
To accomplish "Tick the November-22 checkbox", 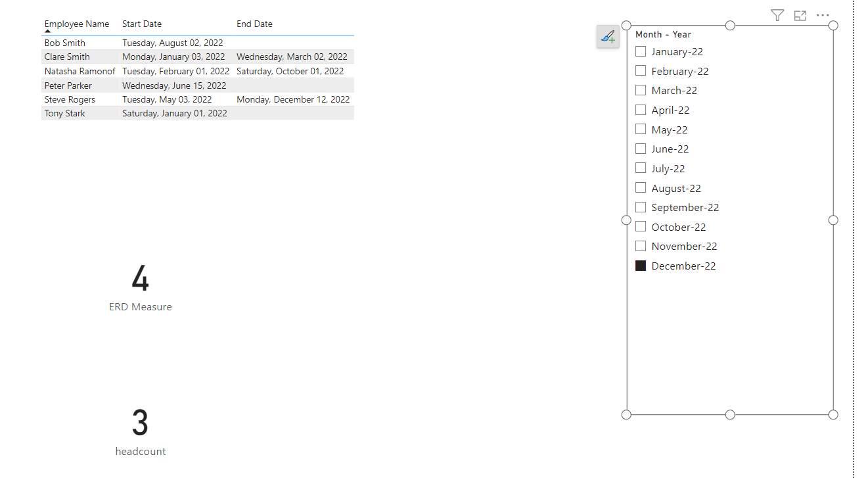I will pos(641,246).
